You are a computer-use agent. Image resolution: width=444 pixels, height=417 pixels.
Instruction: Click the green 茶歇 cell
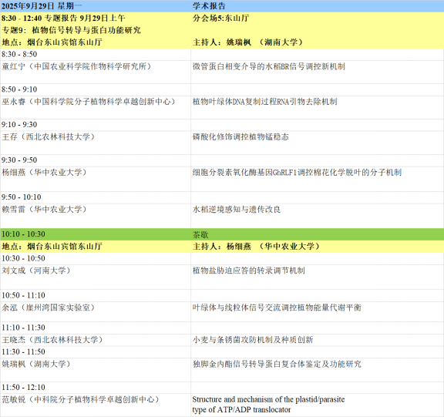[317, 234]
